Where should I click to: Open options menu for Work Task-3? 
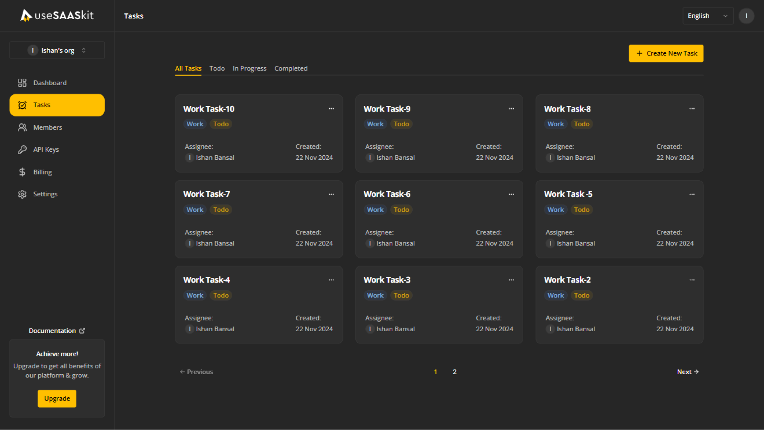point(511,280)
